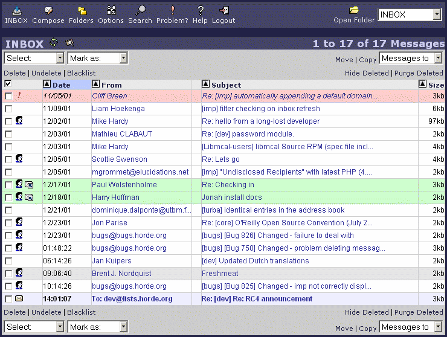Viewport: 447px width, 337px height.
Task: Open '[dev] Updated Dutch translations' message
Action: 255,261
